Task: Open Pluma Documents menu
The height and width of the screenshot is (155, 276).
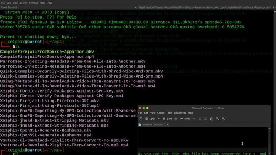Action: 180,113
